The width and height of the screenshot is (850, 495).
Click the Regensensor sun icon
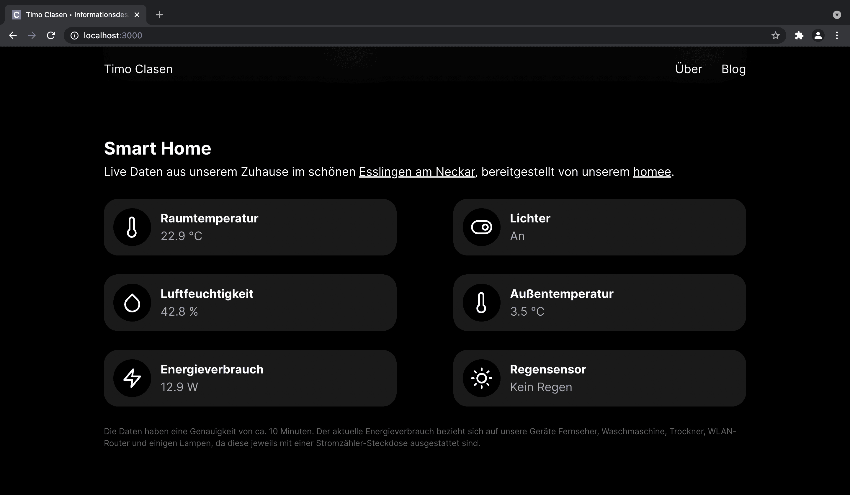coord(482,378)
